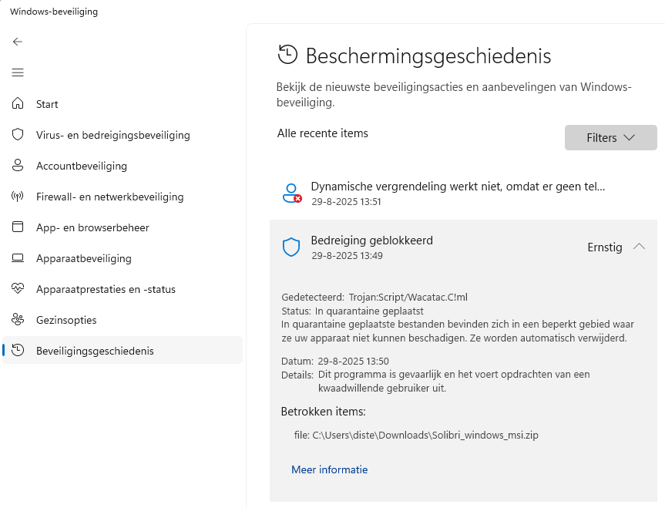Click the Bedreiging geblokkeerd heading

click(372, 241)
